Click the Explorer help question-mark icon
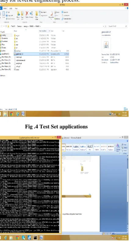The width and height of the screenshot is (131, 241). click(x=127, y=8)
